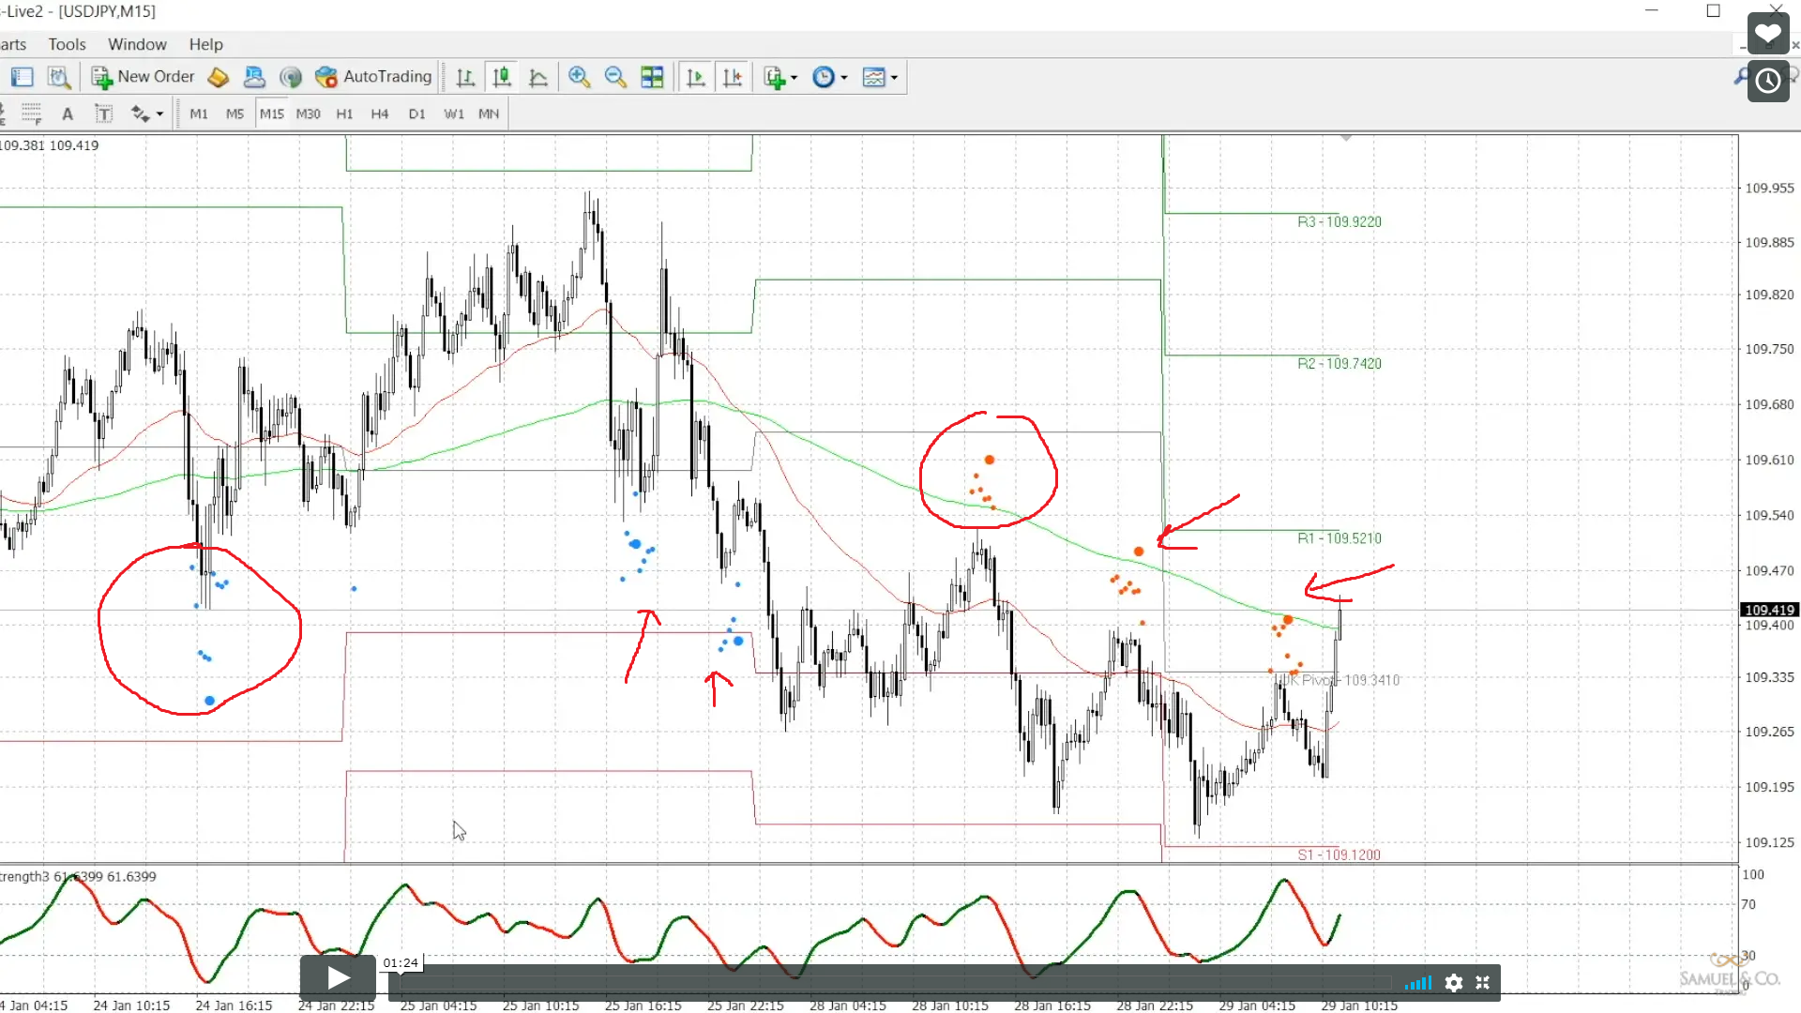Screen dimensions: 1801x1013
Task: Click the video progress bar
Action: click(891, 982)
